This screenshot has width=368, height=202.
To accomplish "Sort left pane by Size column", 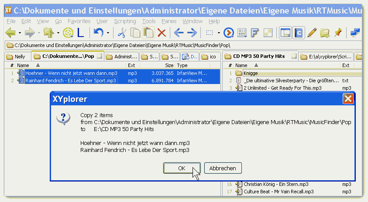I will click(157, 65).
